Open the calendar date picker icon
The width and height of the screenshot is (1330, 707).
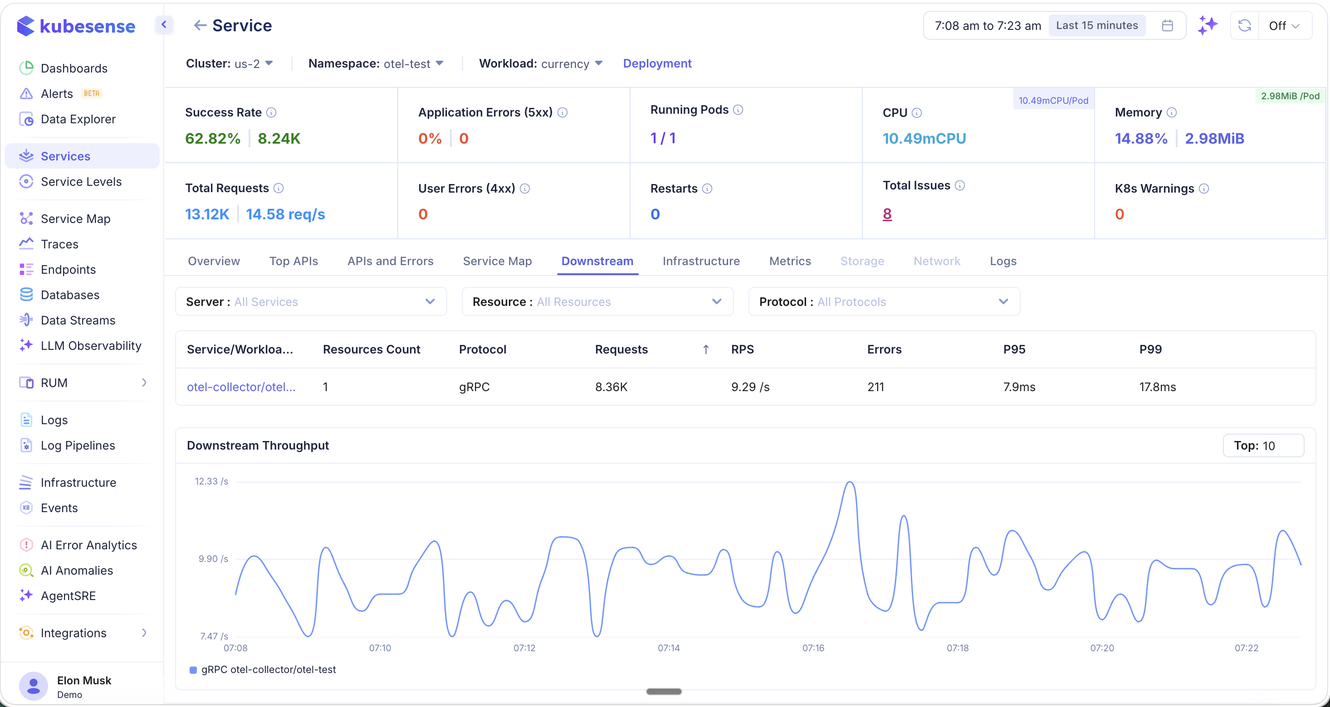click(x=1167, y=25)
